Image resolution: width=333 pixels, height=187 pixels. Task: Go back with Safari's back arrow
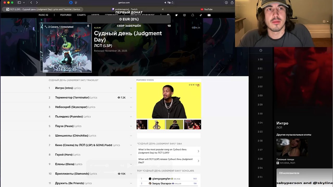coord(31,3)
